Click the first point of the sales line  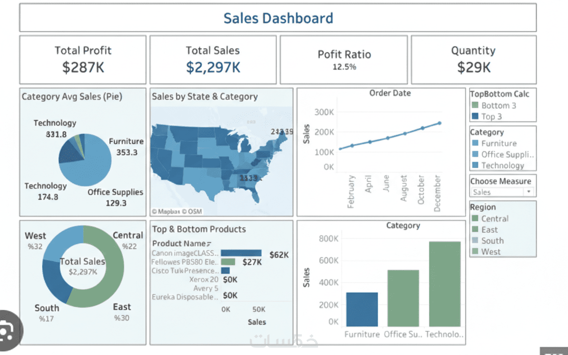(x=340, y=149)
